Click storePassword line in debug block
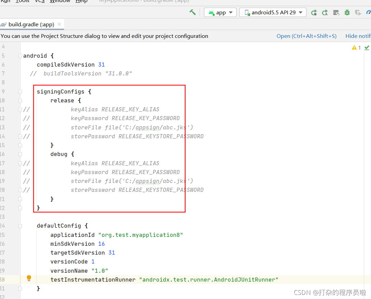The image size is (371, 299). click(x=137, y=190)
